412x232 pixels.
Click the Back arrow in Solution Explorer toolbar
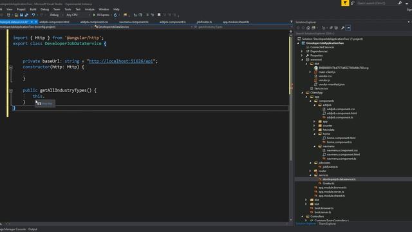tap(298, 28)
